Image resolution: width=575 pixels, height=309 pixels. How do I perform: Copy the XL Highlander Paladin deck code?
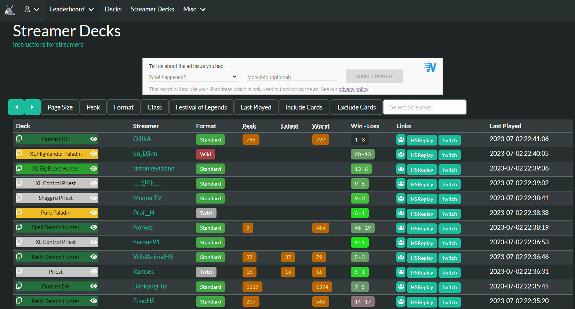click(x=19, y=153)
